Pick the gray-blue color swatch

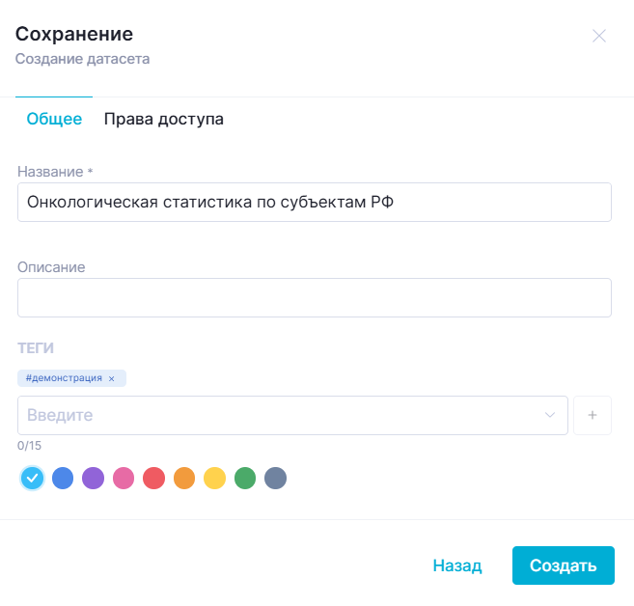pos(276,478)
